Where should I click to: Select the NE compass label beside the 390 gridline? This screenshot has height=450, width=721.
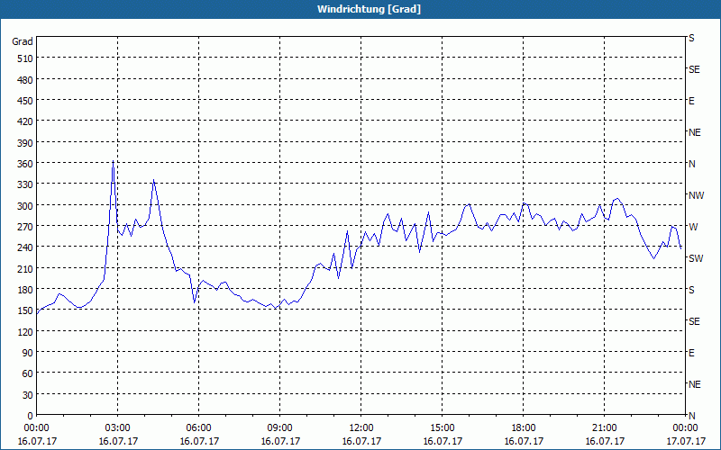[x=695, y=132]
